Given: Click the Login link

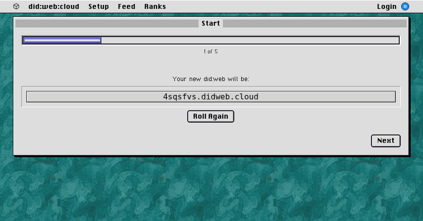Looking at the screenshot, I should [386, 6].
